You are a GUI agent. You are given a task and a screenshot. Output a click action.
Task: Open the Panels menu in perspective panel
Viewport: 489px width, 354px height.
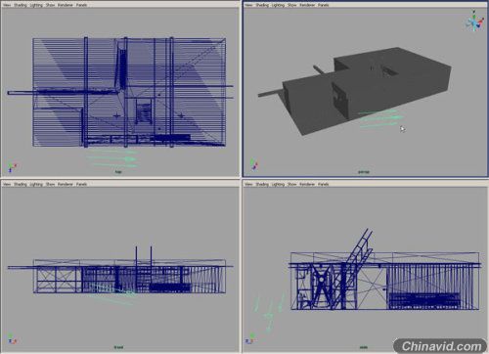coord(324,5)
